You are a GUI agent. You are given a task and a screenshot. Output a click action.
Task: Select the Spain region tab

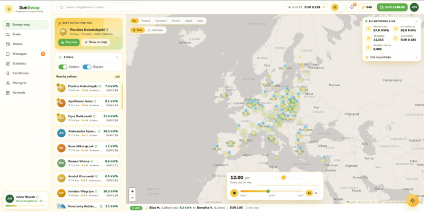(x=189, y=21)
